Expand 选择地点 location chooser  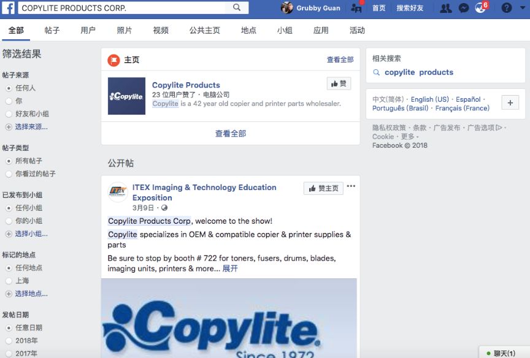click(31, 294)
